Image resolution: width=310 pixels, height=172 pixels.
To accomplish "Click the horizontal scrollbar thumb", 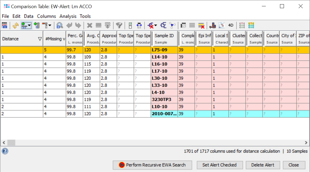I will pyautogui.click(x=11, y=143).
